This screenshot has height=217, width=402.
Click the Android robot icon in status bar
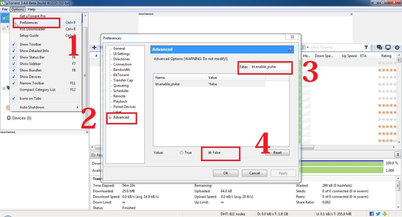click(x=385, y=214)
